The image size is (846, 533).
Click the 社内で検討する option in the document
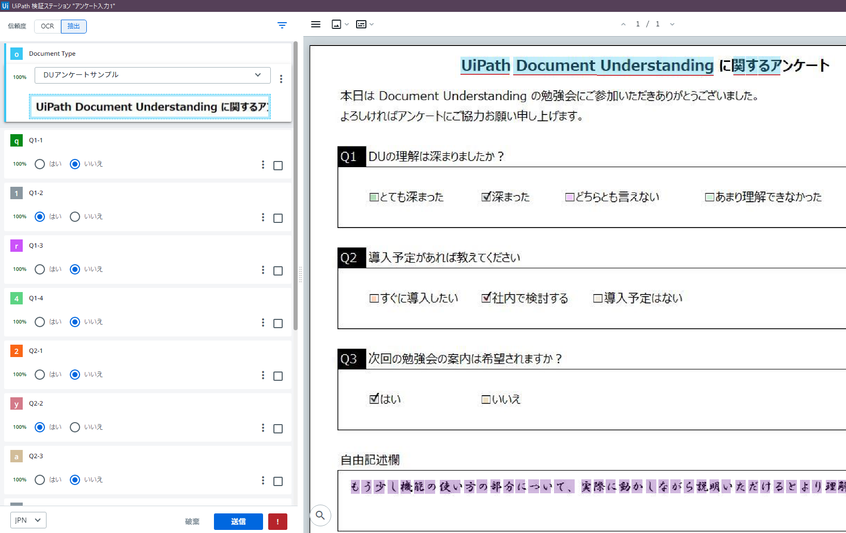tap(525, 298)
